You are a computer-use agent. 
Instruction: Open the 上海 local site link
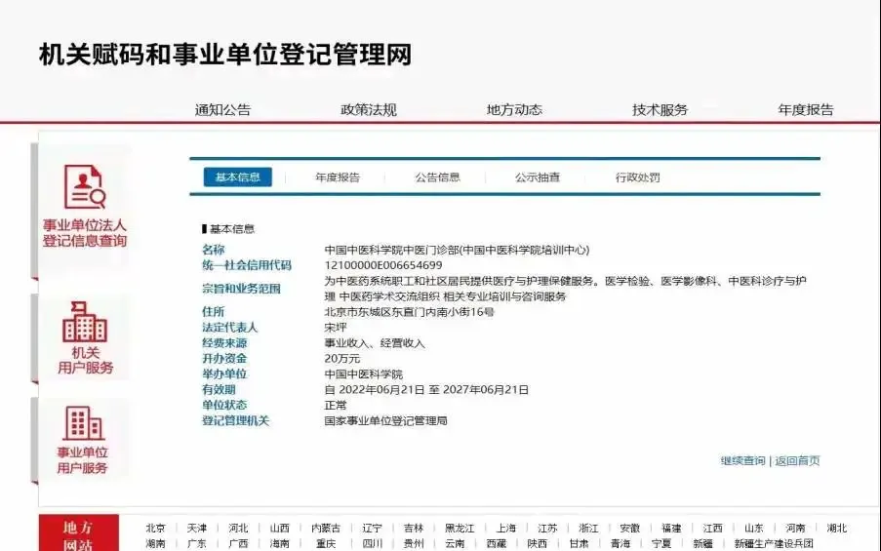[505, 528]
